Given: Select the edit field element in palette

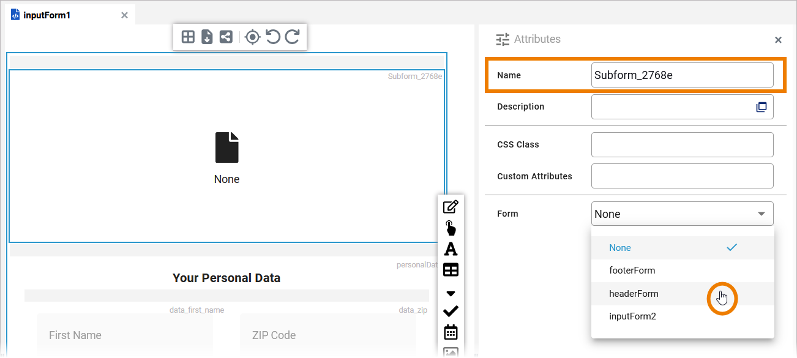Looking at the screenshot, I should click(451, 207).
